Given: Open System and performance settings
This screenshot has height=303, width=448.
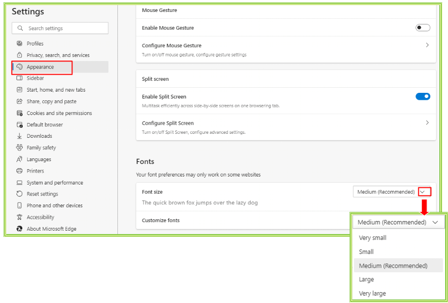Looking at the screenshot, I should 55,183.
